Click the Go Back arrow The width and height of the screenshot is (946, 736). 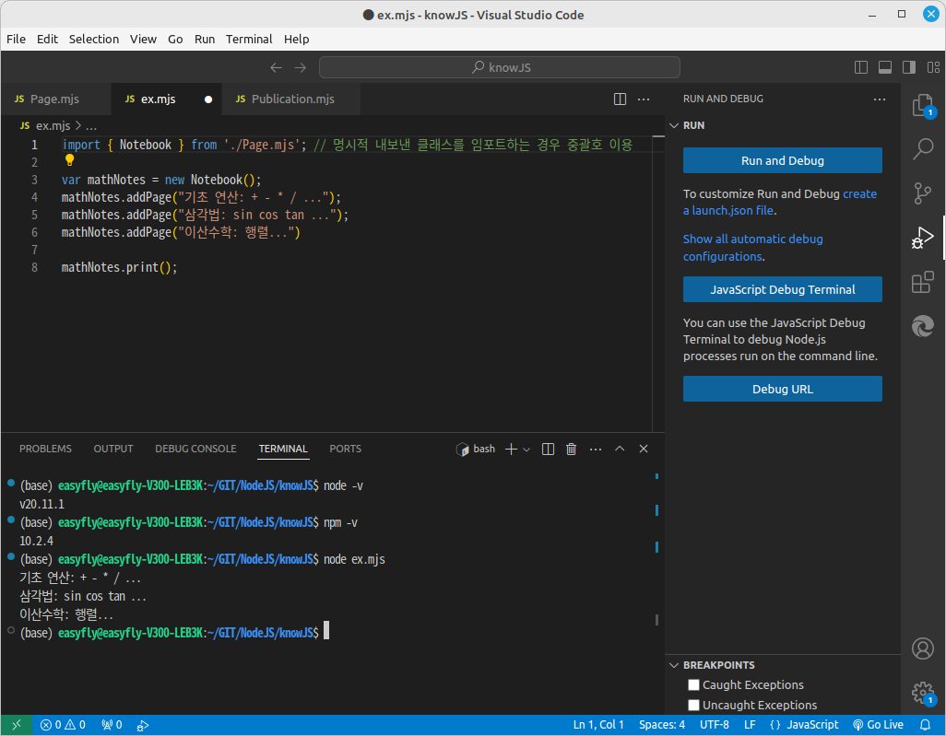(x=277, y=67)
